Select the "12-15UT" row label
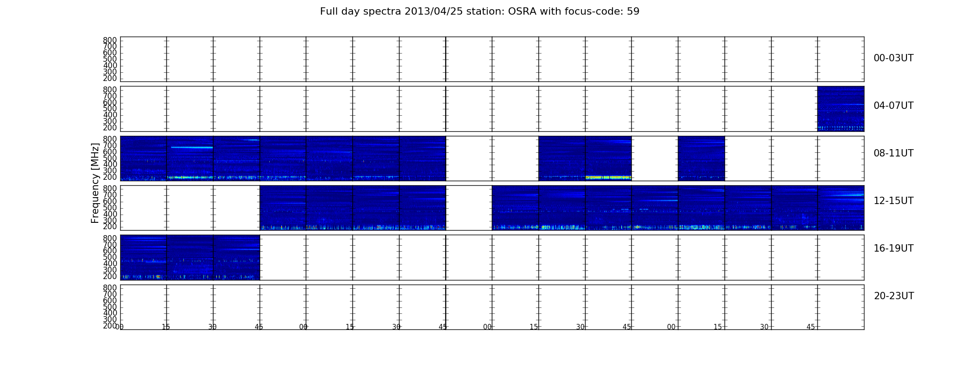This screenshot has width=960, height=366. click(x=894, y=201)
